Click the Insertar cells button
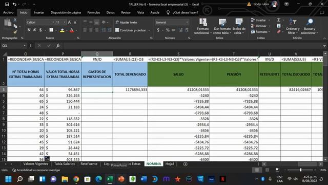Image resolution: width=328 pixels, height=185 pixels. coord(258,20)
